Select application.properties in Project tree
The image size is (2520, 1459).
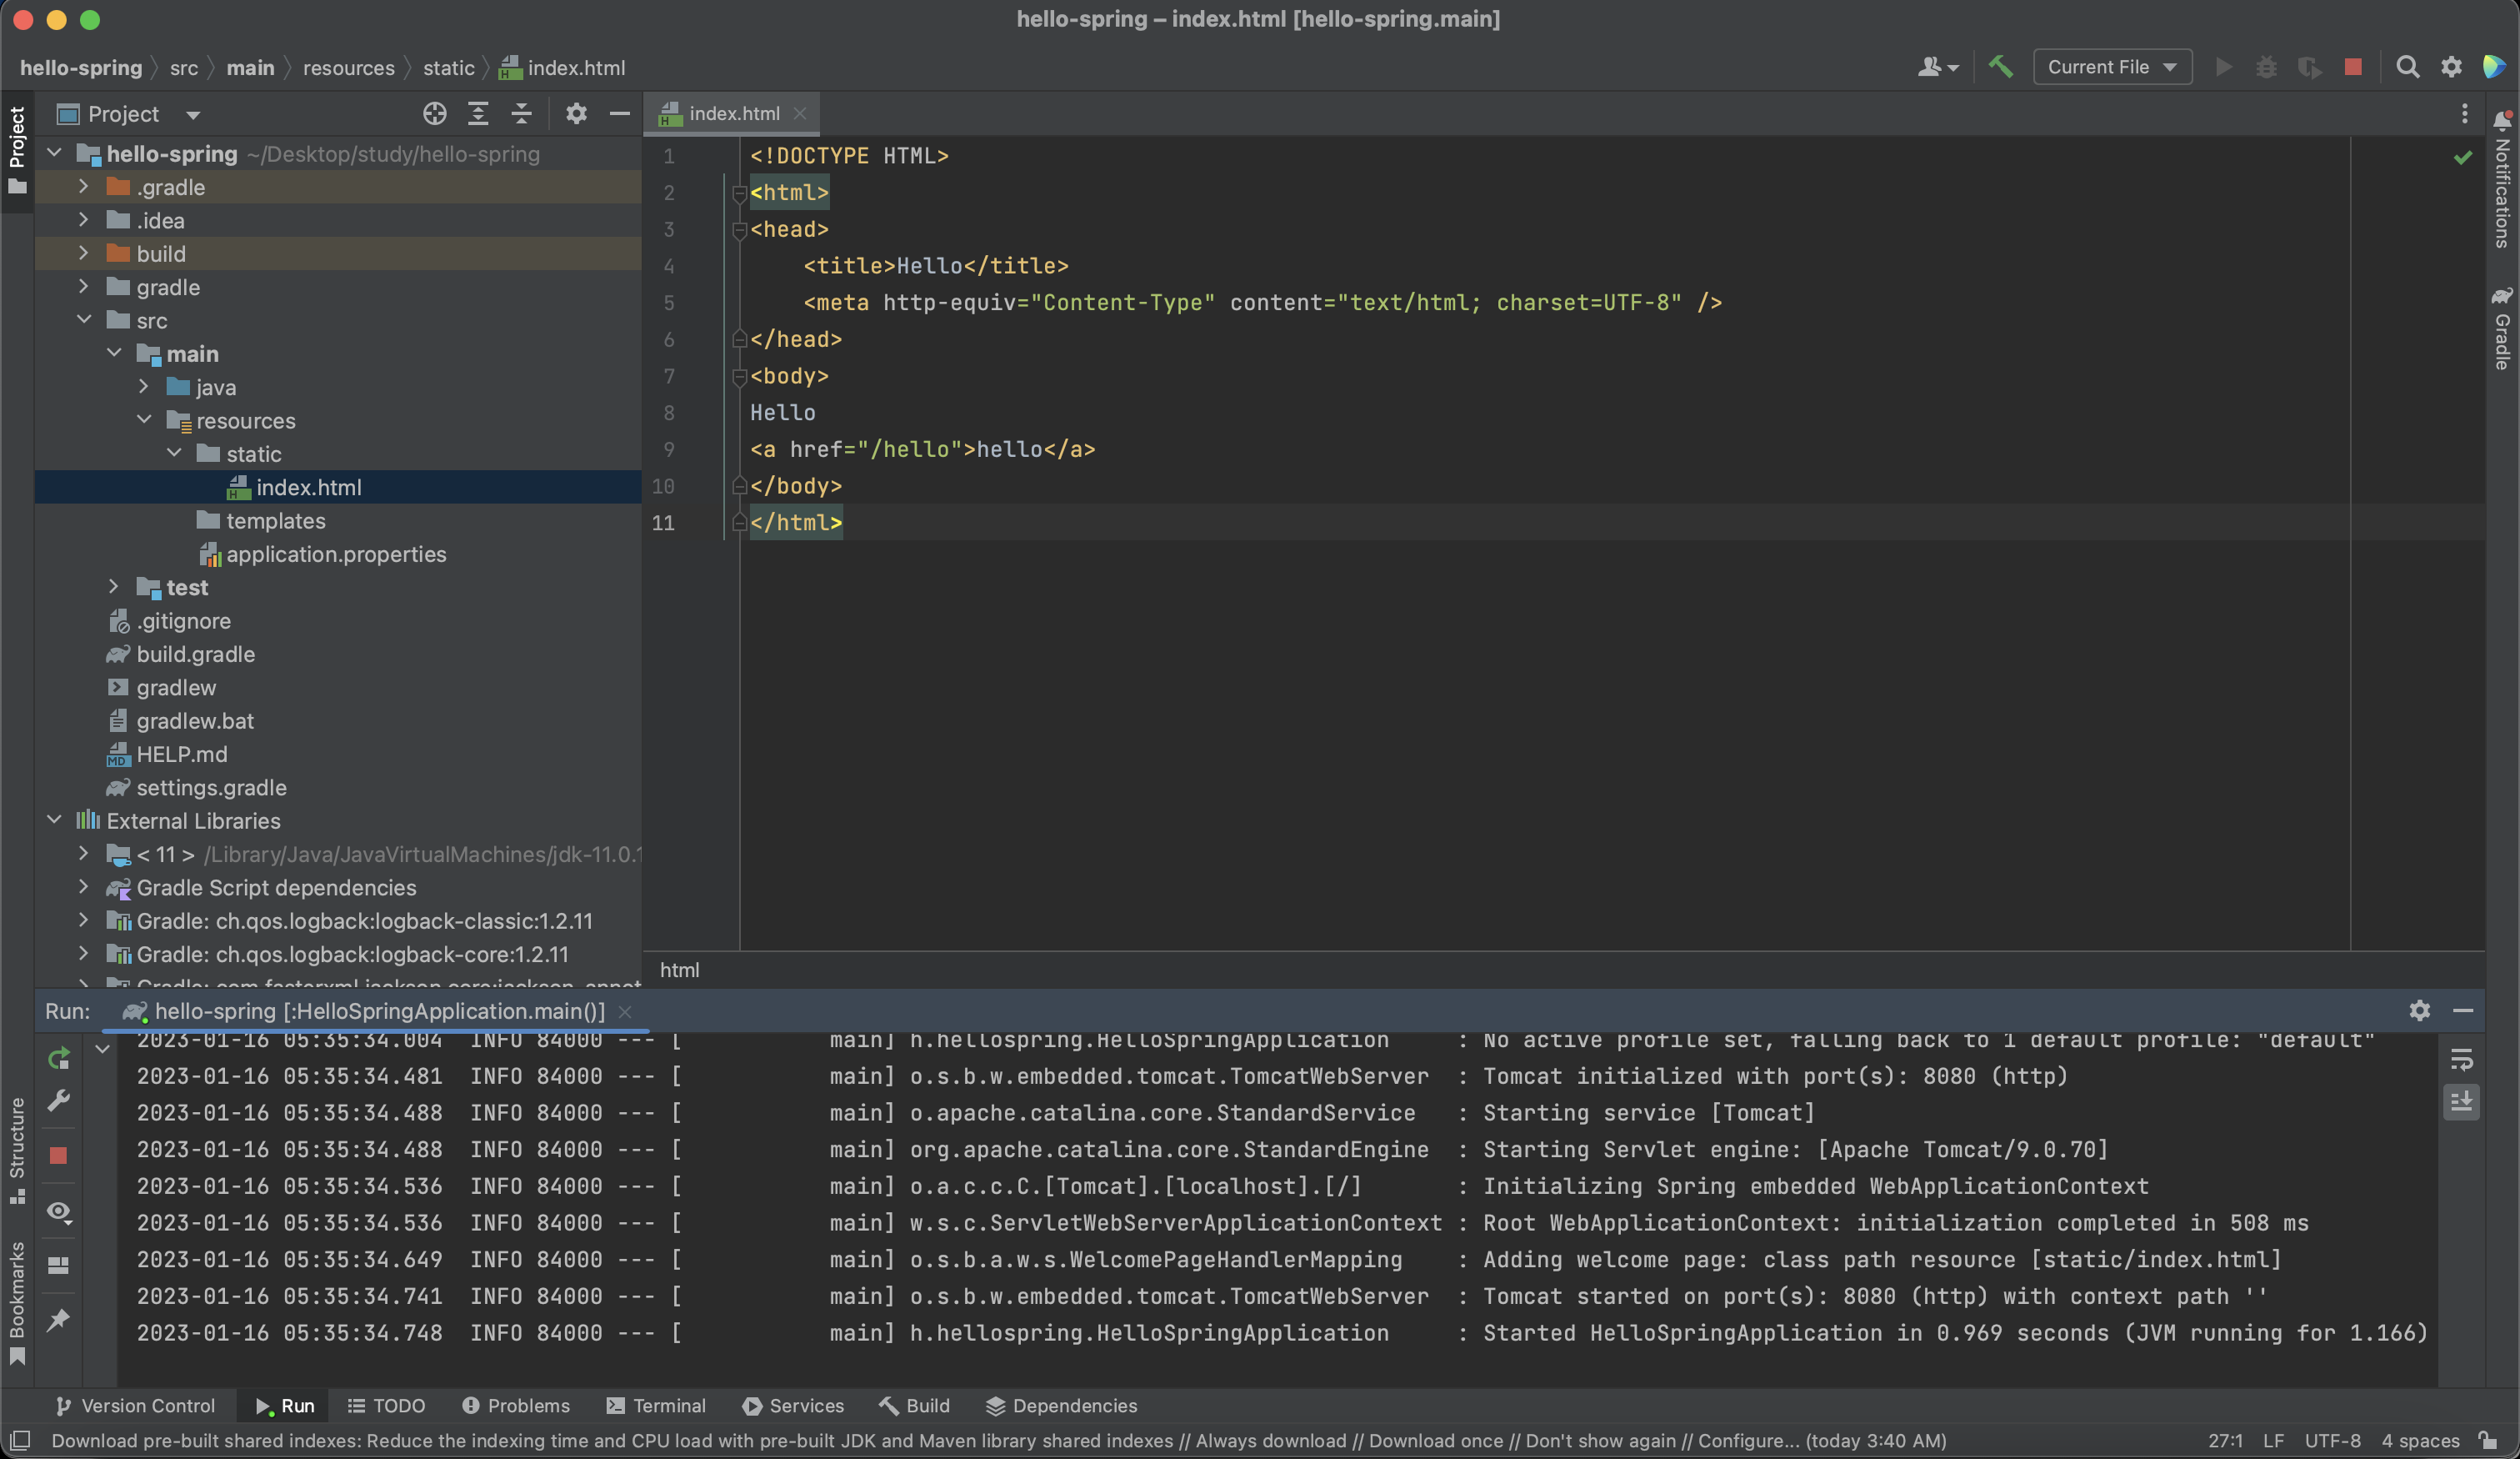pos(336,554)
